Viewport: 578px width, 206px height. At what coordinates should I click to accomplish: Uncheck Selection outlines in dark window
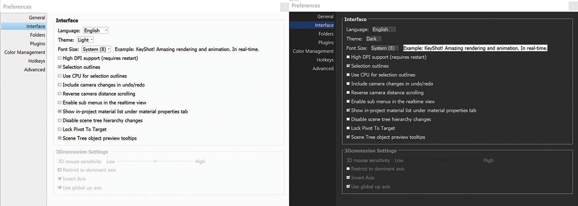(x=348, y=66)
